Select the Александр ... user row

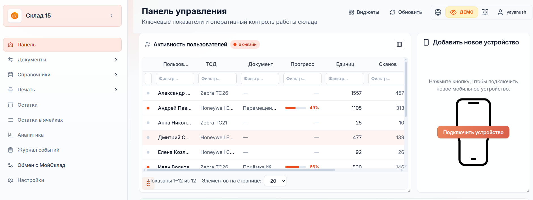pos(273,93)
